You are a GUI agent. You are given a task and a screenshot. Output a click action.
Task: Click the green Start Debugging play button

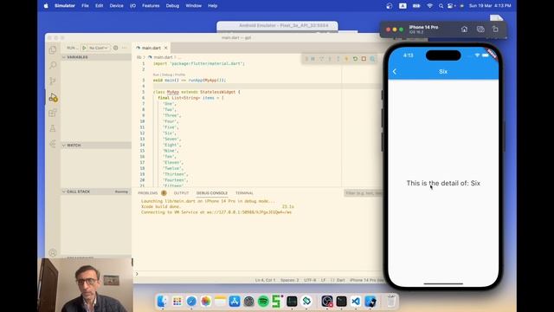tap(84, 48)
